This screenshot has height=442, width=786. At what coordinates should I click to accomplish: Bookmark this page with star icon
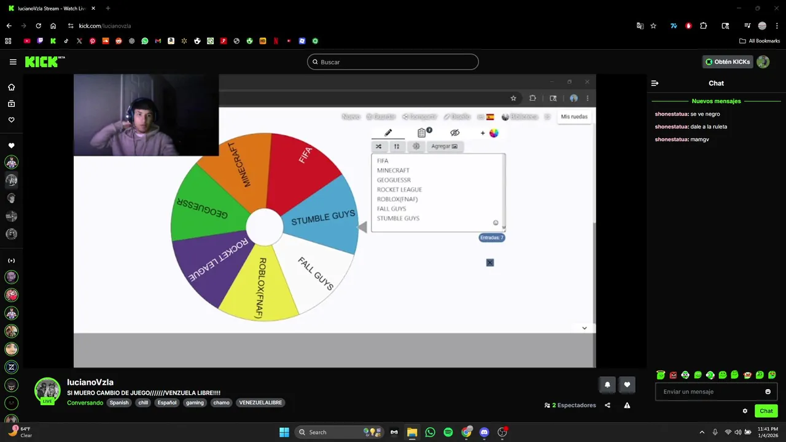pyautogui.click(x=653, y=26)
